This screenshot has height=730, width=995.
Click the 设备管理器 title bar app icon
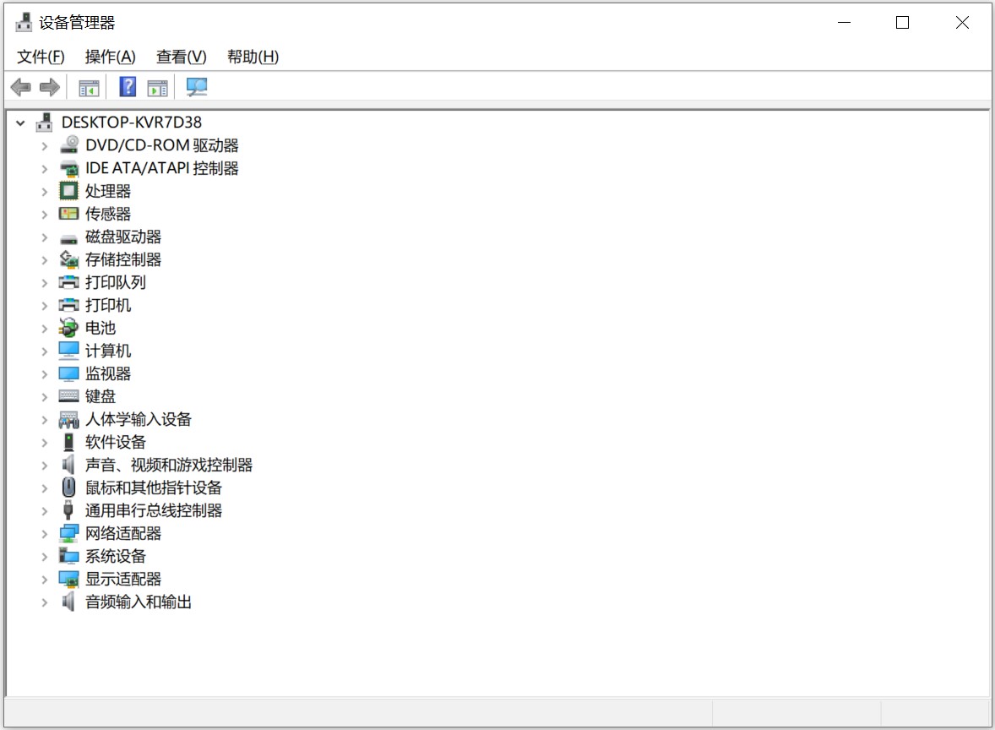pos(24,22)
